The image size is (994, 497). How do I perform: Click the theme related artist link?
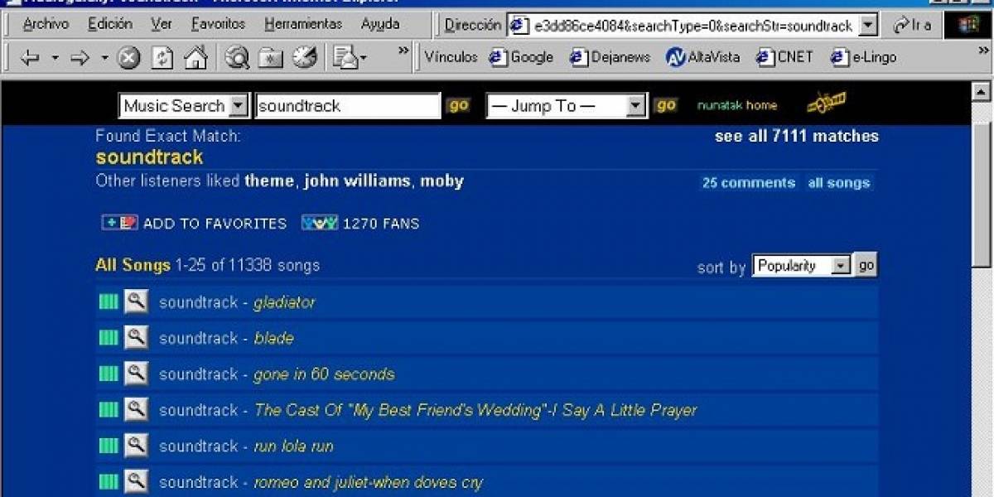point(269,181)
